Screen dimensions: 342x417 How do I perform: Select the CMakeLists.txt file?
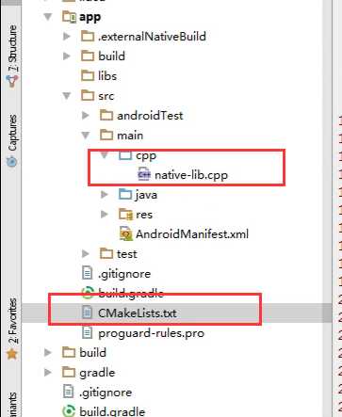tap(138, 313)
